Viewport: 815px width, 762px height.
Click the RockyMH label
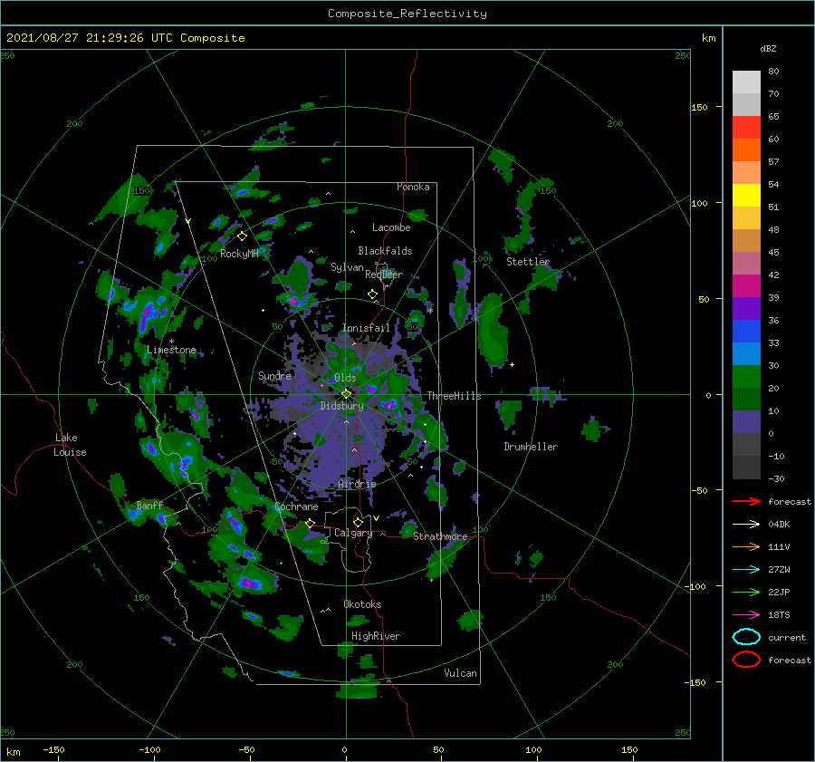coord(239,254)
